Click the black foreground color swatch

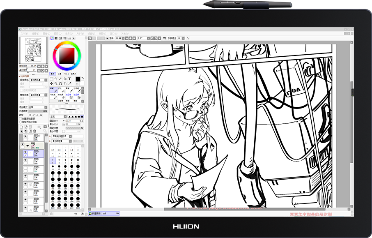point(78,79)
